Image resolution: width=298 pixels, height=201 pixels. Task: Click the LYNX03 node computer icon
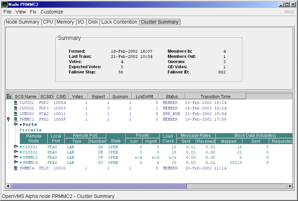click(16, 114)
